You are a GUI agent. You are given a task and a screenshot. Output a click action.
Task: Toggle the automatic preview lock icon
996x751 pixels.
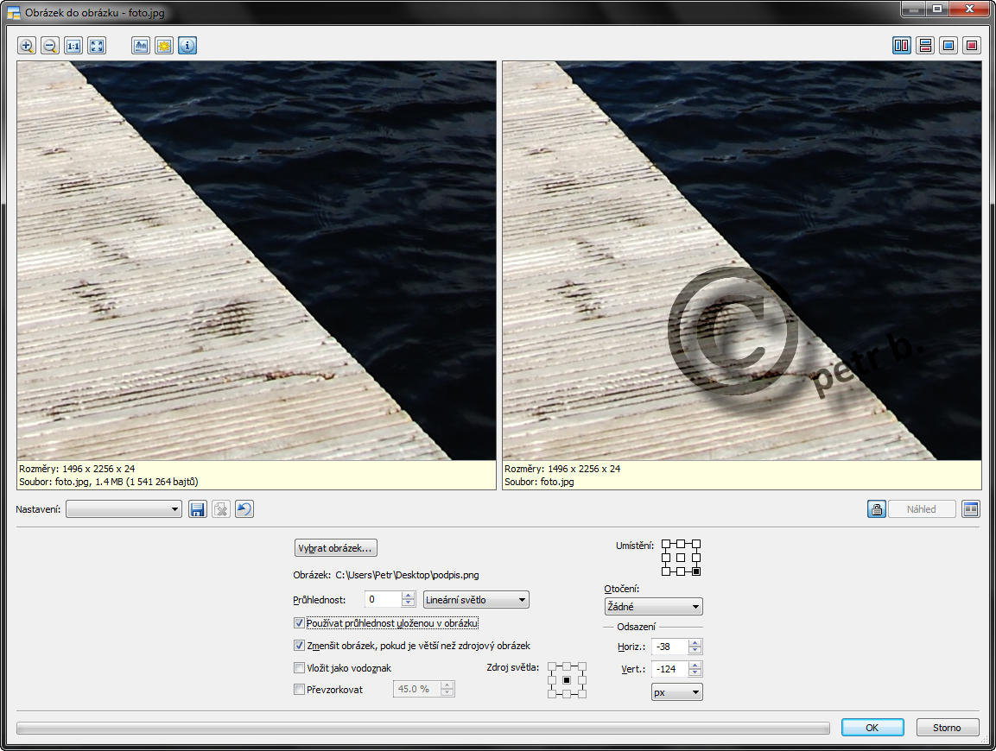click(x=877, y=509)
